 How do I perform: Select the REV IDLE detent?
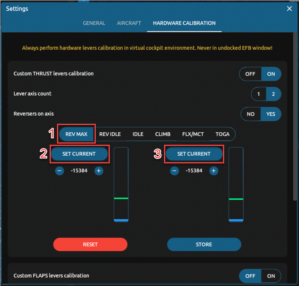pos(110,134)
